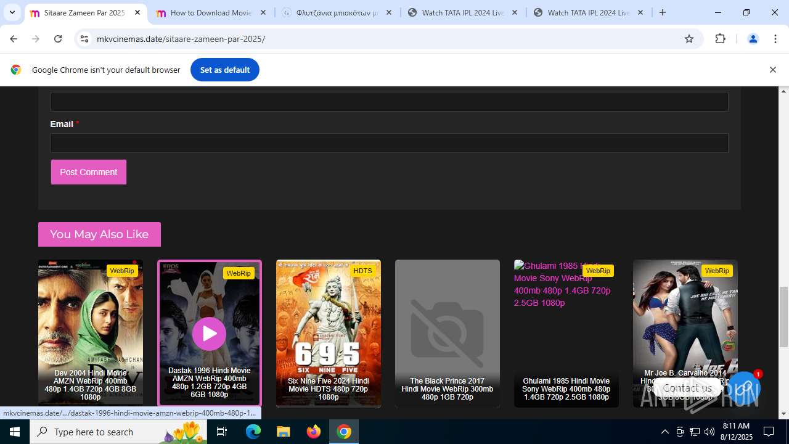Screen dimensions: 789x444
Task: Open network status tray icon
Action: coord(695,432)
